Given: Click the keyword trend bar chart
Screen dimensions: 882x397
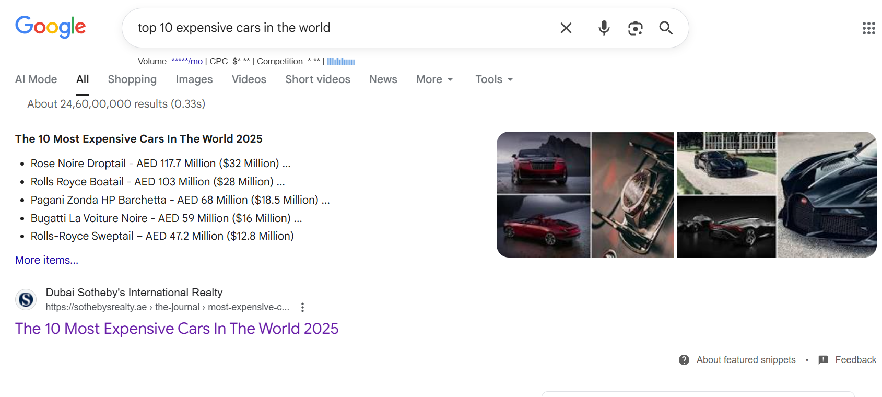Looking at the screenshot, I should [x=341, y=61].
